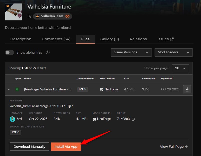
Task: Click the Size column header
Action: click(127, 79)
